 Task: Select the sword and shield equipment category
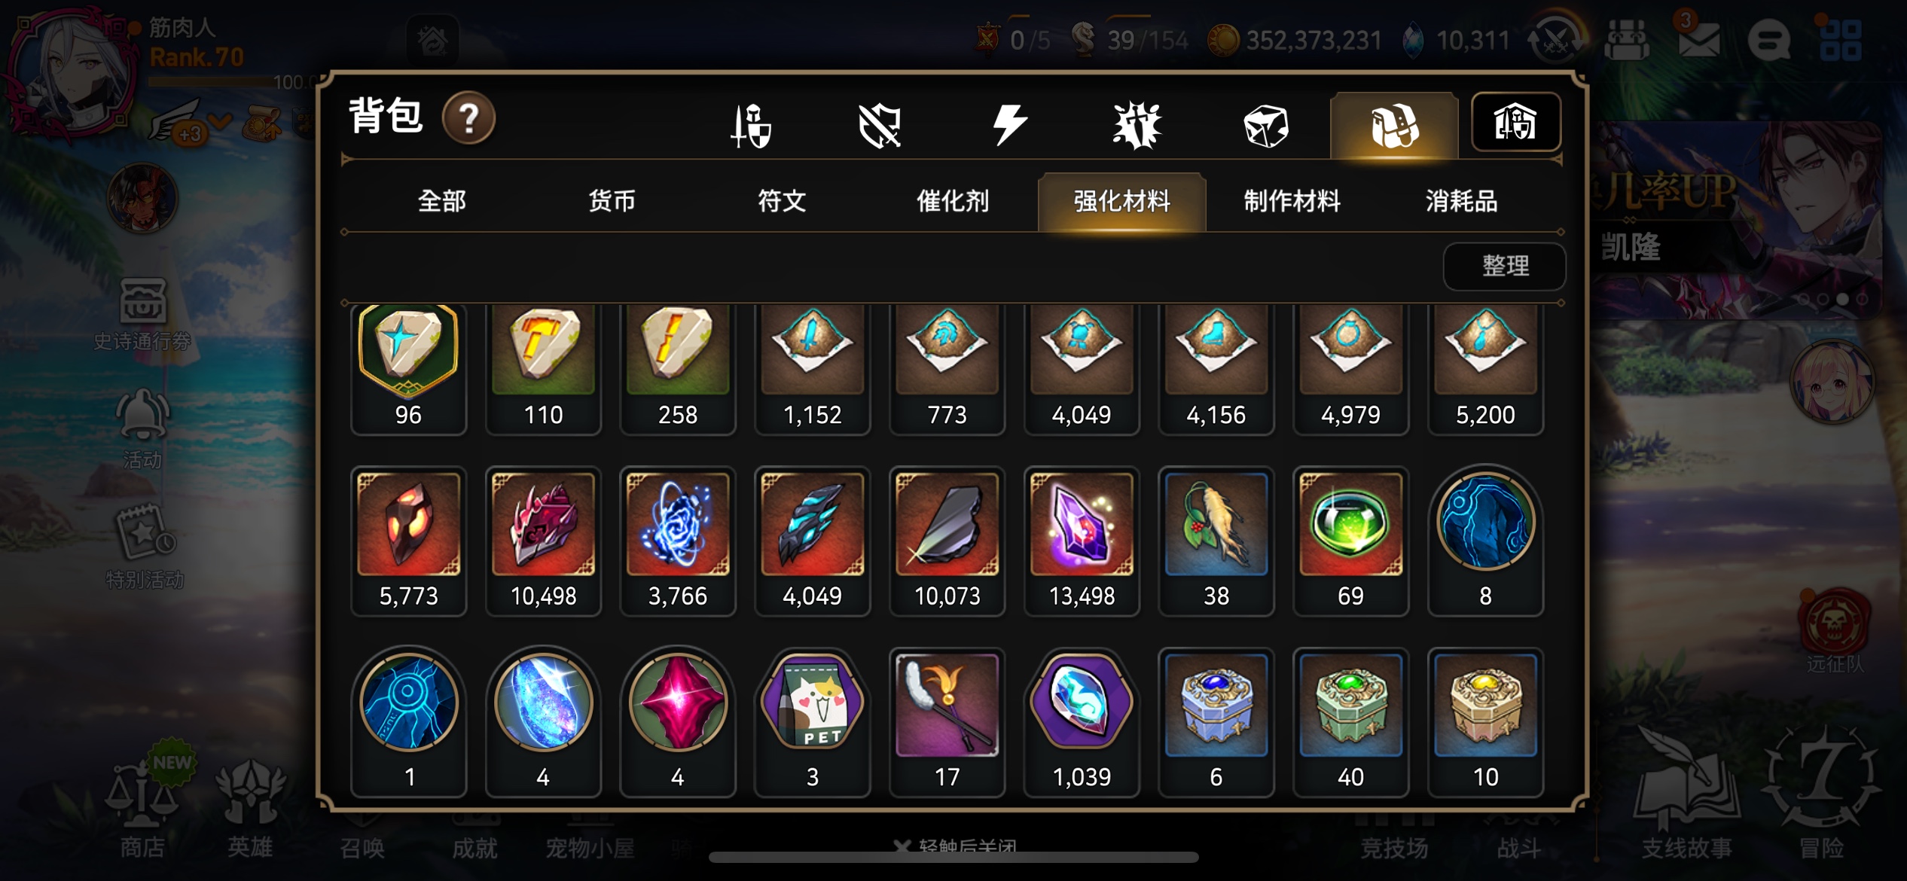pyautogui.click(x=752, y=125)
